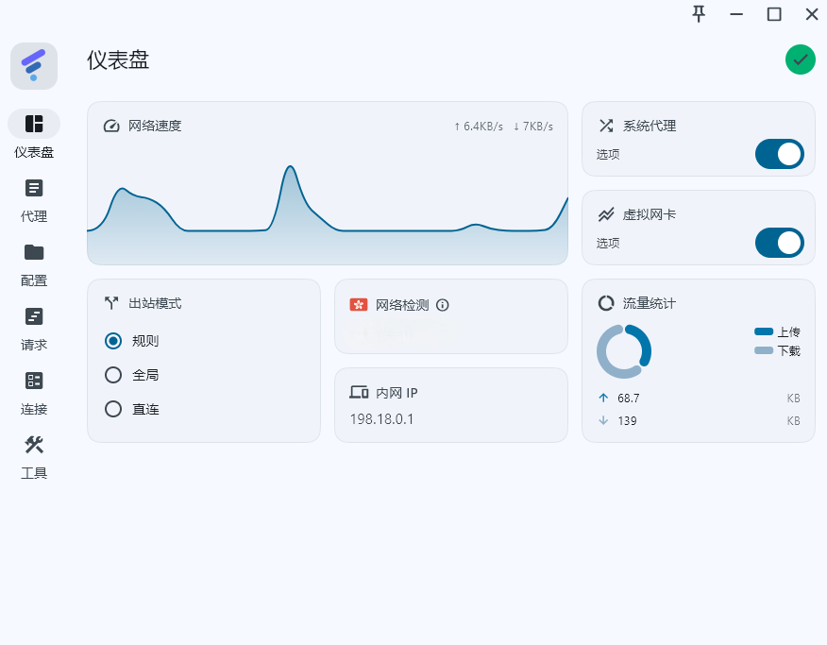Click the 内网 IP devices icon
This screenshot has width=827, height=645.
tap(359, 392)
